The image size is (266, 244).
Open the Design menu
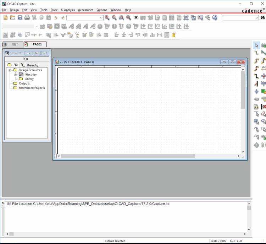pyautogui.click(x=14, y=10)
